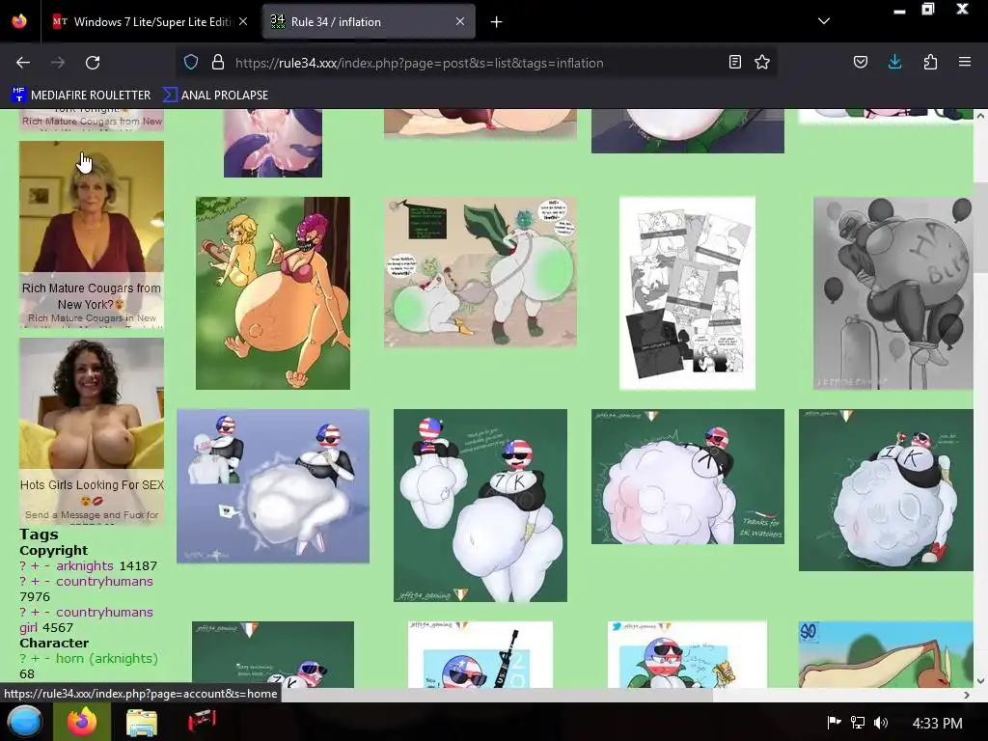Click the page scrollbar down arrow

(x=980, y=681)
